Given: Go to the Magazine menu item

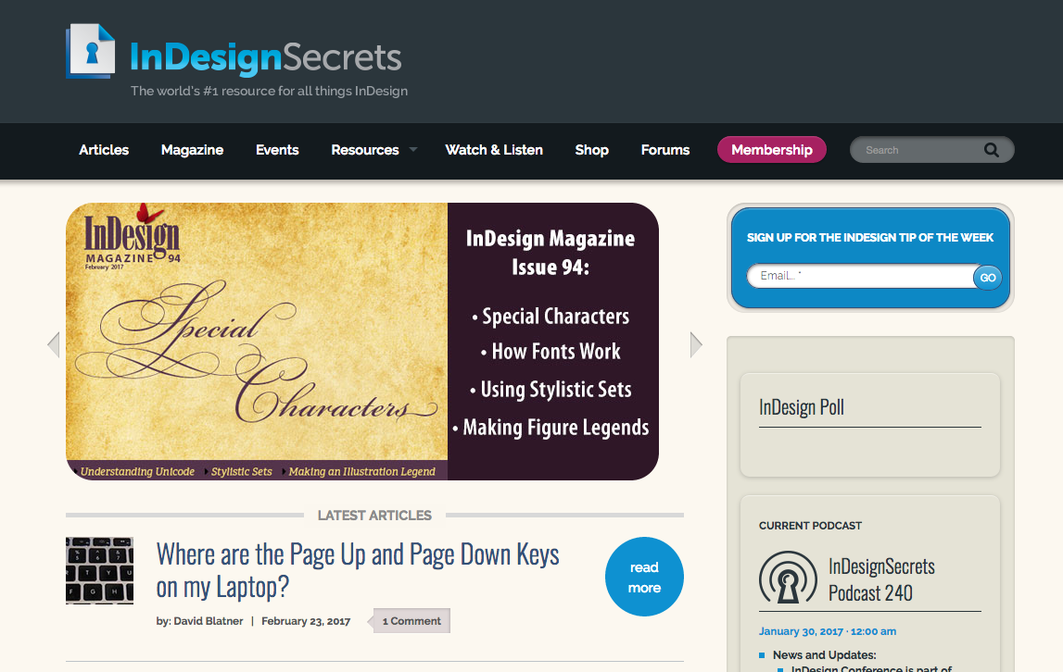Looking at the screenshot, I should click(192, 150).
